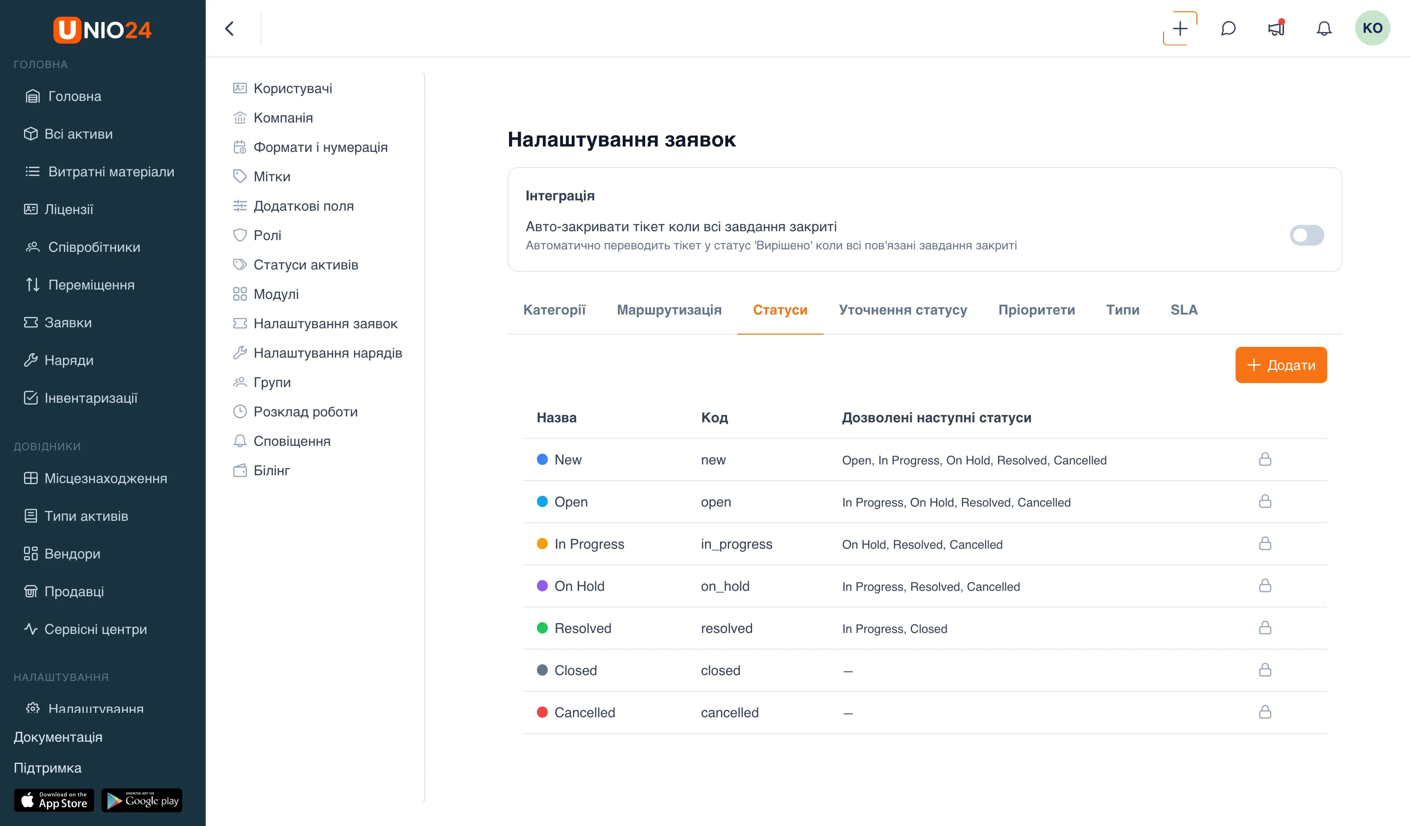Image resolution: width=1411 pixels, height=826 pixels.
Task: Click the lock icon in On Hold row
Action: (1265, 586)
